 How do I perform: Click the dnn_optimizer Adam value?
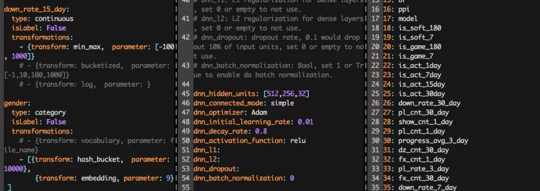[259, 112]
